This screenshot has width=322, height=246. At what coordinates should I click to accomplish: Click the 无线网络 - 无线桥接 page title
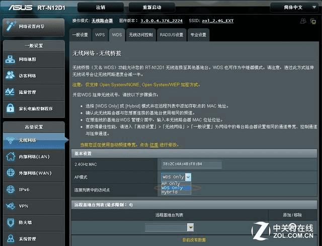click(97, 53)
